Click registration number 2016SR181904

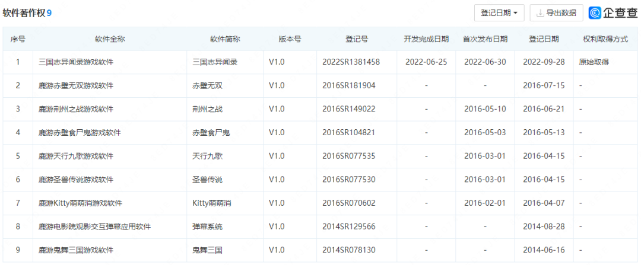tap(349, 86)
